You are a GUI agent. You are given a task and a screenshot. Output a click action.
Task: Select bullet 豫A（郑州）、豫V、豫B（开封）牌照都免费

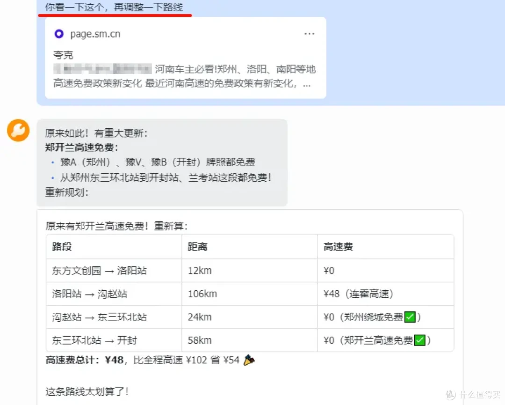click(x=158, y=162)
